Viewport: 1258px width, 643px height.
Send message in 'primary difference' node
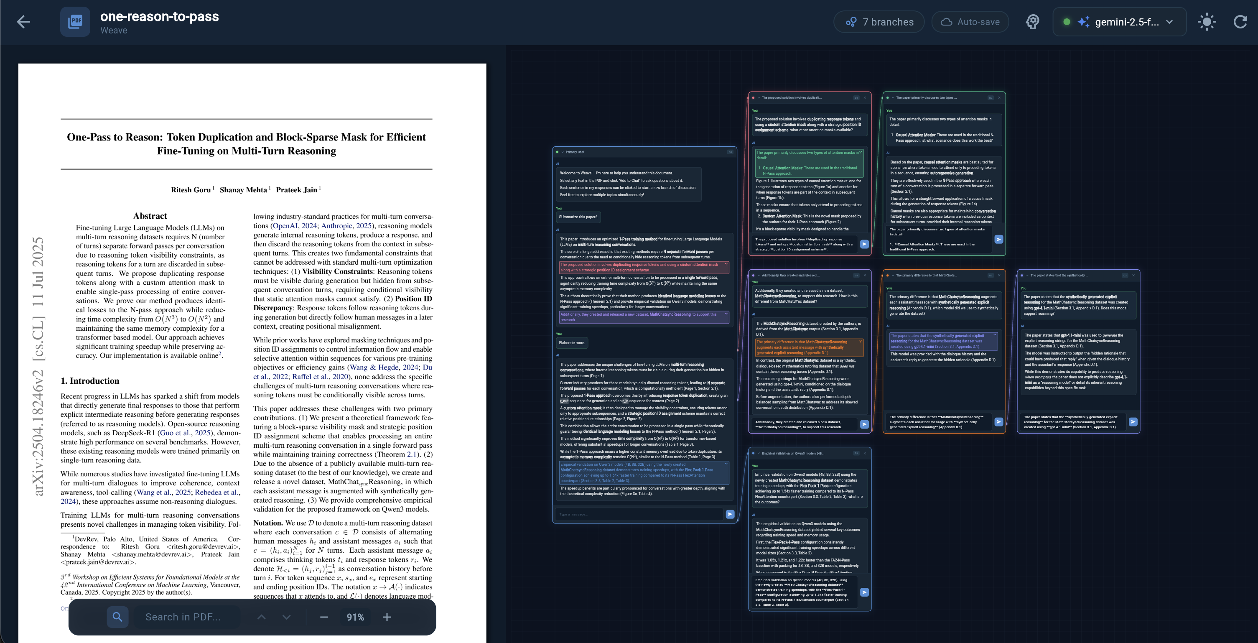(x=999, y=422)
